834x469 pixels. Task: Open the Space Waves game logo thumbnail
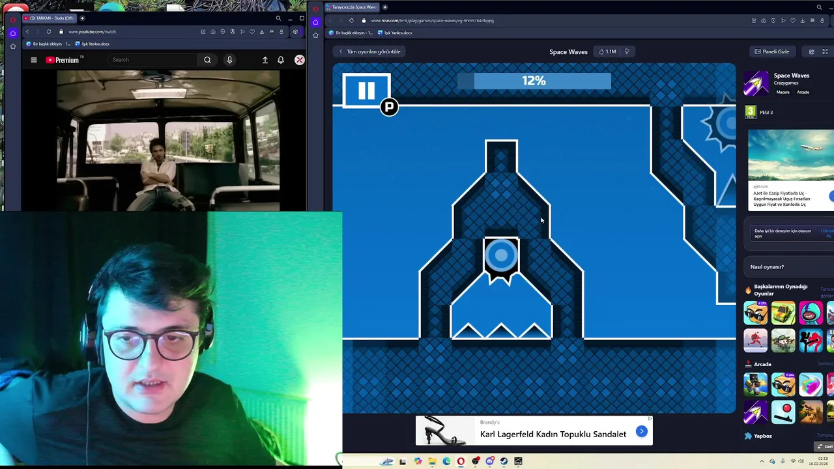pos(756,83)
